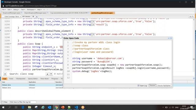Open the Checkpoints panel tab
The image size is (196, 110).
(21, 79)
